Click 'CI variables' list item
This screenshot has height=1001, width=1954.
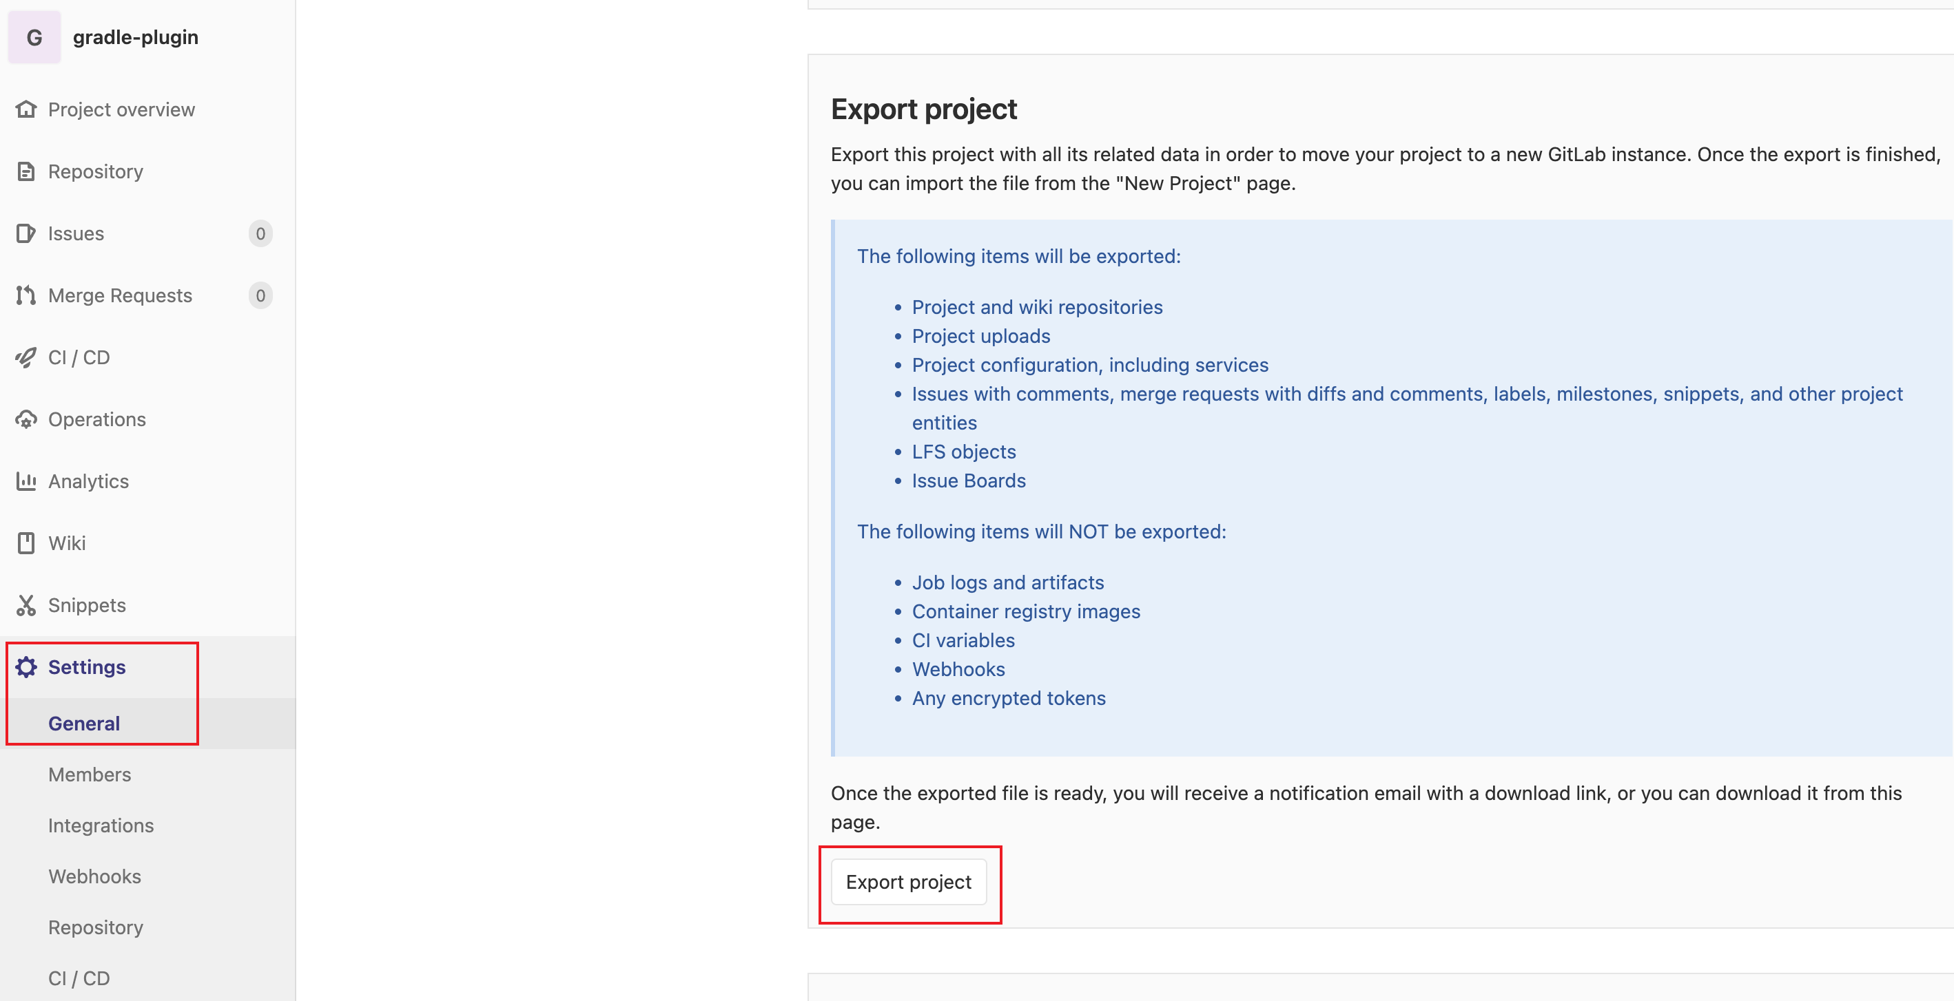pyautogui.click(x=963, y=640)
